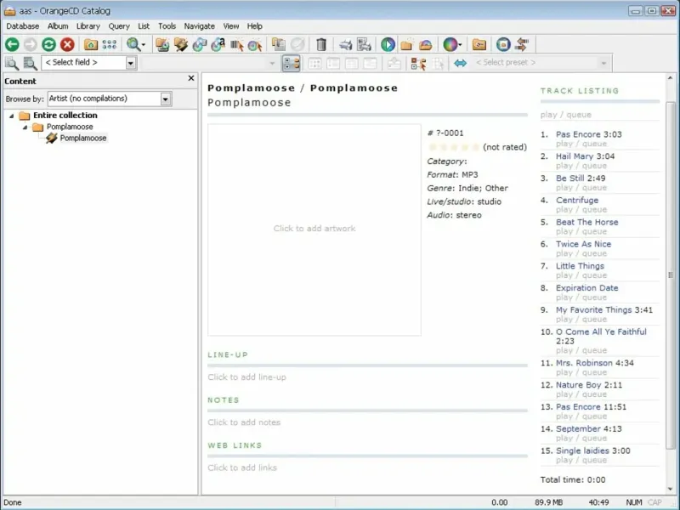Click the folder with key icon
Viewport: 680px width, 510px height.
pos(479,44)
